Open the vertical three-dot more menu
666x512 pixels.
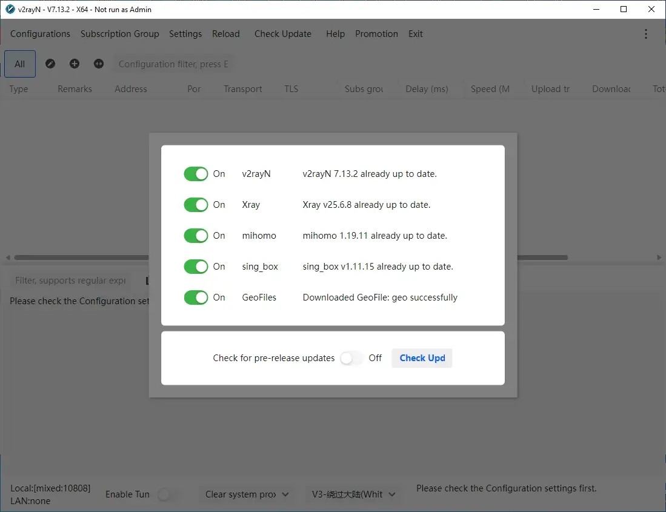coord(645,34)
